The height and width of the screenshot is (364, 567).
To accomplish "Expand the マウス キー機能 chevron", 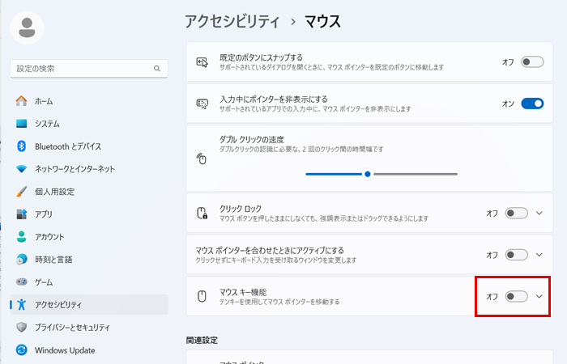I will point(539,297).
